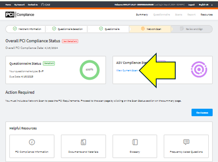Click the Network Scan step icon
Image resolution: width=218 pixels, height=162 pixels.
point(143,29)
